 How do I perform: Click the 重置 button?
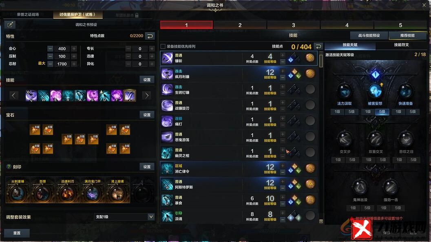[17, 233]
